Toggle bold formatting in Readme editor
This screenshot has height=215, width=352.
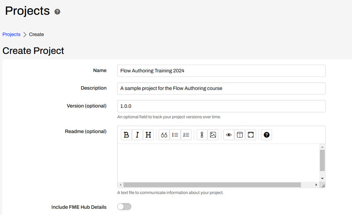point(126,135)
